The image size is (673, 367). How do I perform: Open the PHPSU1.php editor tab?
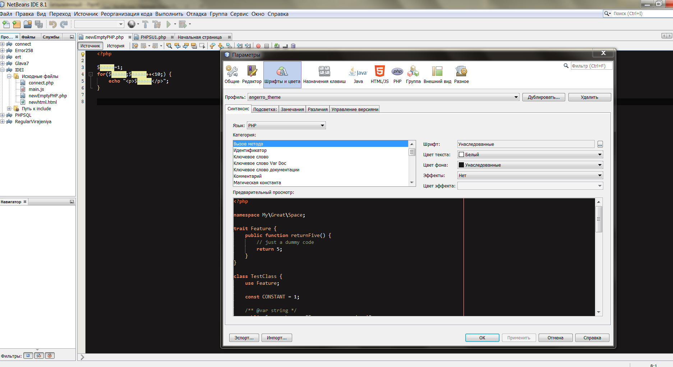point(153,37)
